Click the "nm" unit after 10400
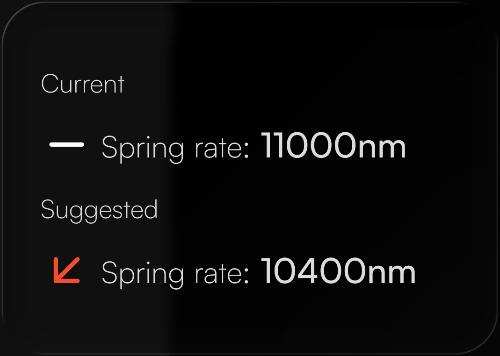 [396, 272]
